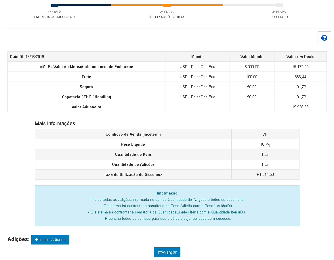Screen dimensions: 334x260
Task: Open the help question mark icon
Action: tap(324, 38)
